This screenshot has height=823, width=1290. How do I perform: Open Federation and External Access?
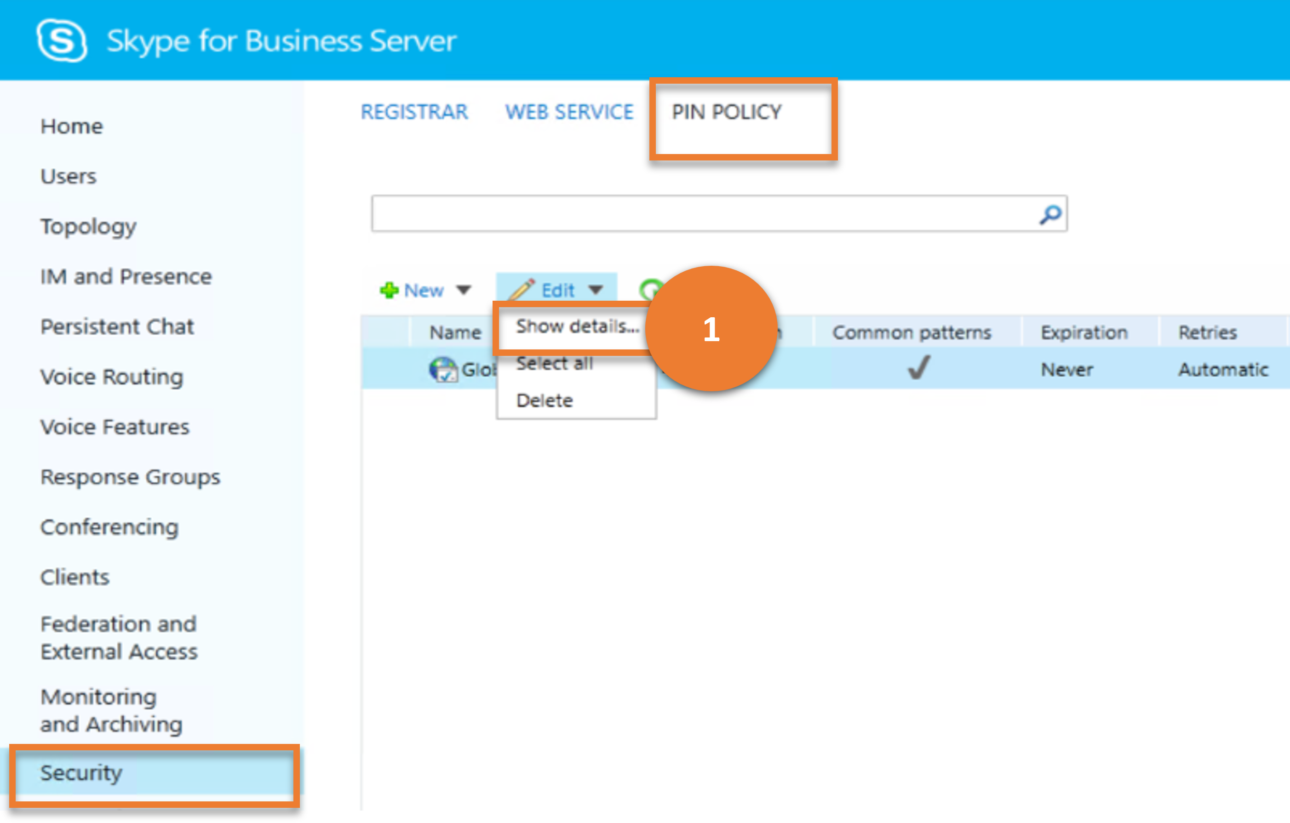tap(119, 638)
